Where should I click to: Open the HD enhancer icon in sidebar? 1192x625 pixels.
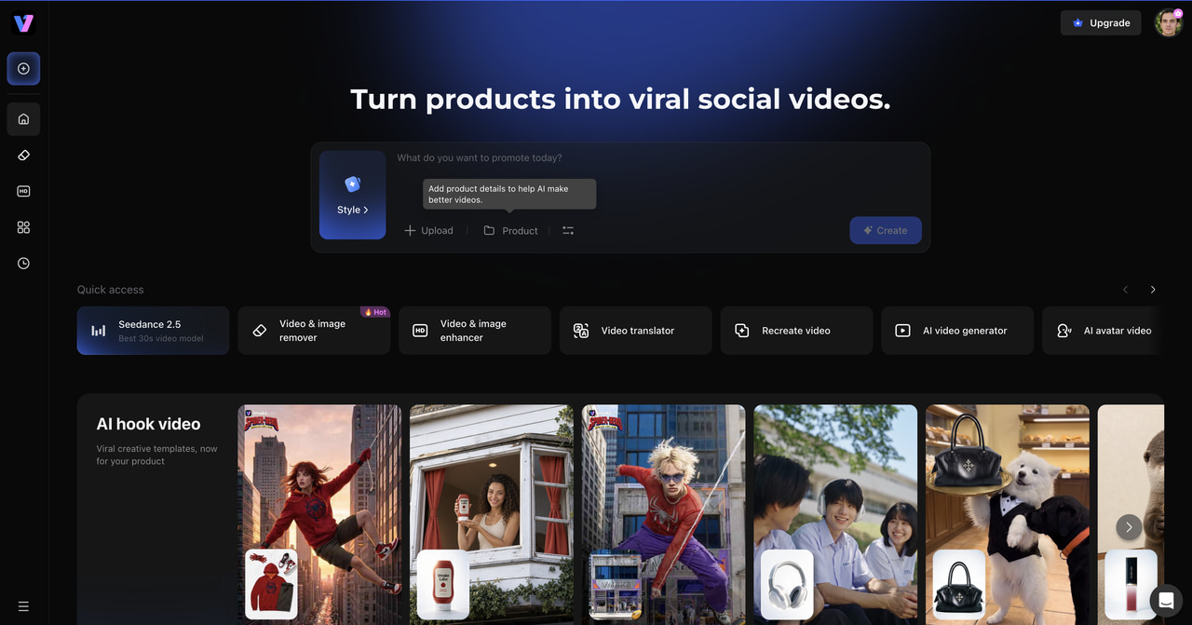pyautogui.click(x=23, y=191)
